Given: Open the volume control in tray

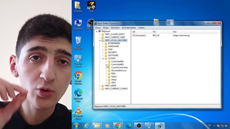Looking at the screenshot, I should [226, 126].
